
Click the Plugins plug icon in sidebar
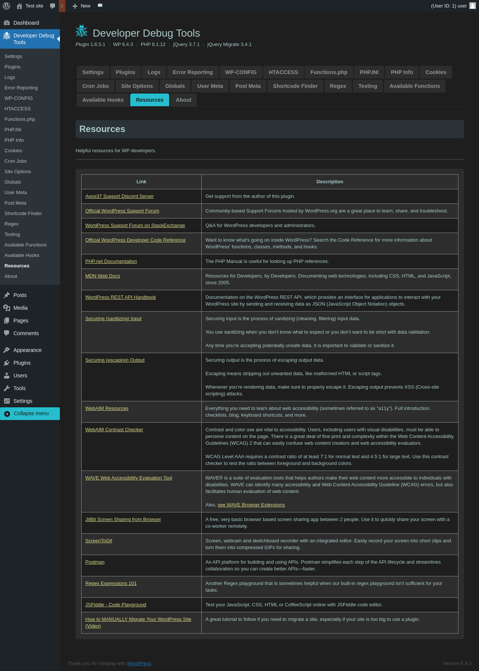(x=7, y=363)
